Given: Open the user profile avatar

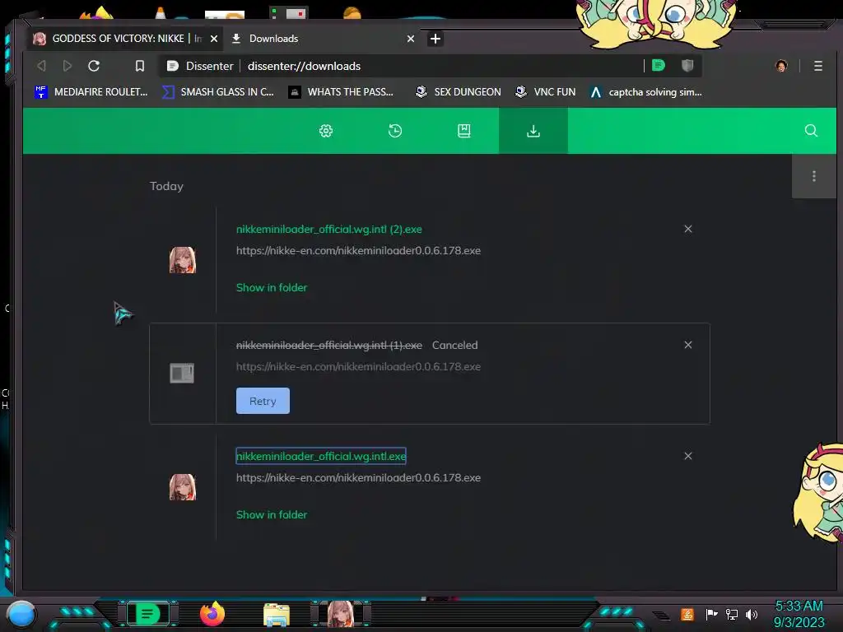Looking at the screenshot, I should pyautogui.click(x=781, y=66).
